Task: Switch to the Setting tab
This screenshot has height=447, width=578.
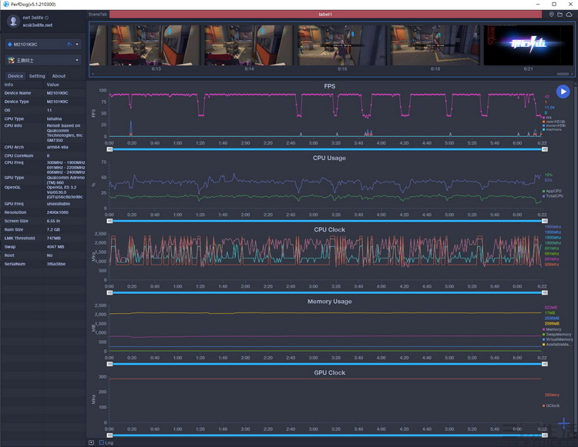Action: [37, 76]
